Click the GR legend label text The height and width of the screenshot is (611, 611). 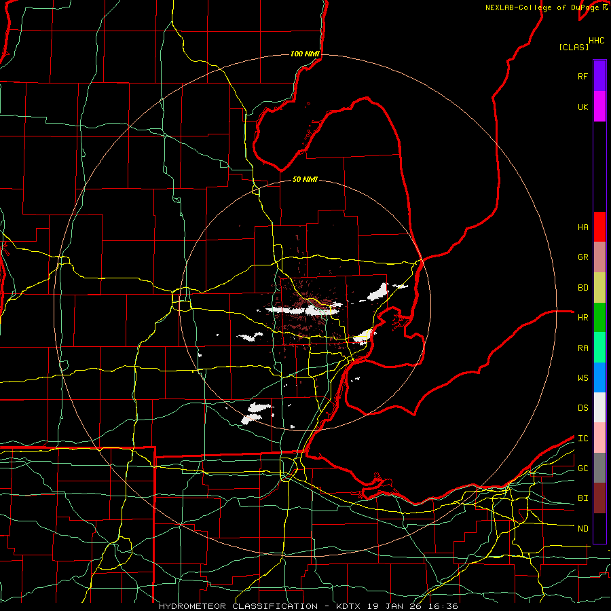pos(583,257)
